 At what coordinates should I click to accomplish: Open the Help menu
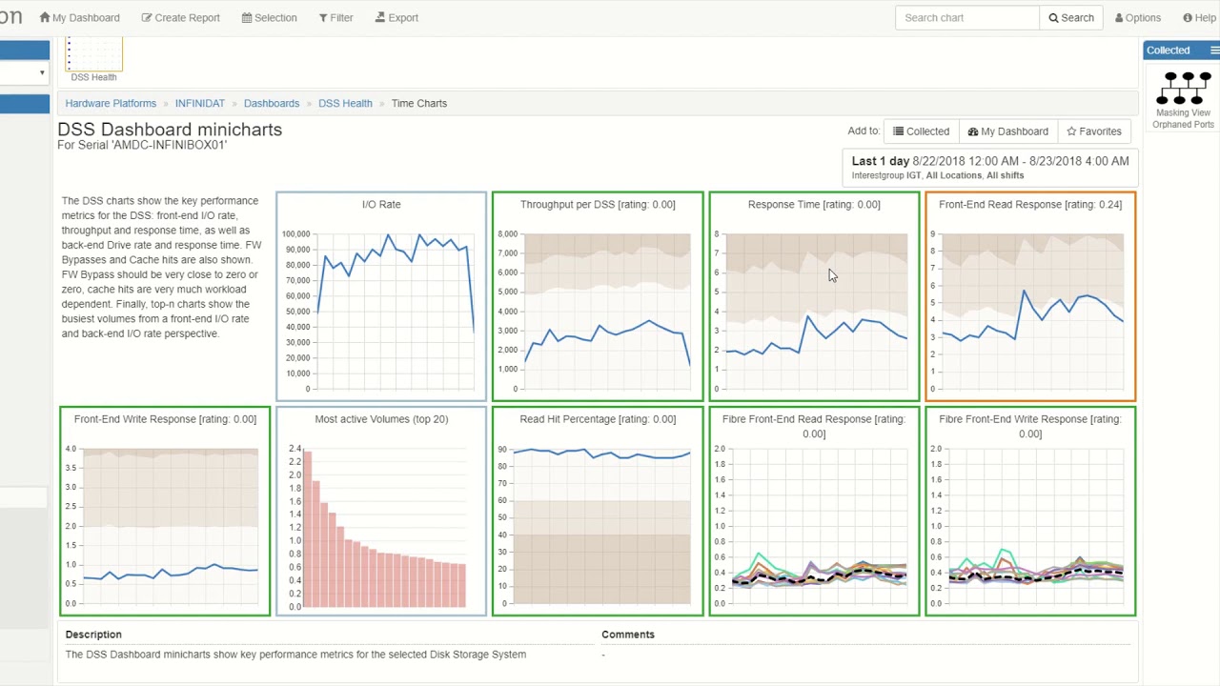point(1198,17)
